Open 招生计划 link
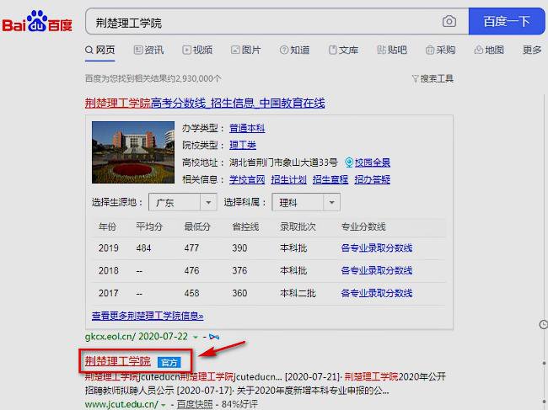The height and width of the screenshot is (410, 548). (x=288, y=179)
